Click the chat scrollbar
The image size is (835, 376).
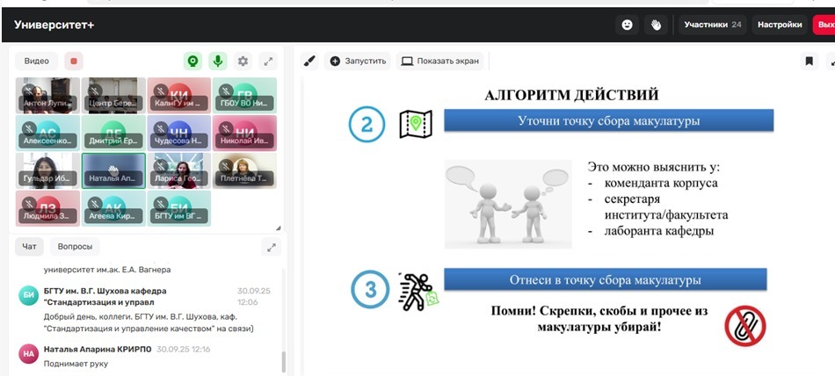(x=283, y=360)
